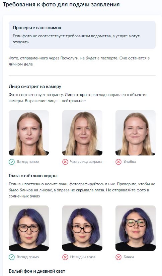Click the 'Часть лица закрыта' caption
The image size is (162, 276).
pyautogui.click(x=86, y=162)
